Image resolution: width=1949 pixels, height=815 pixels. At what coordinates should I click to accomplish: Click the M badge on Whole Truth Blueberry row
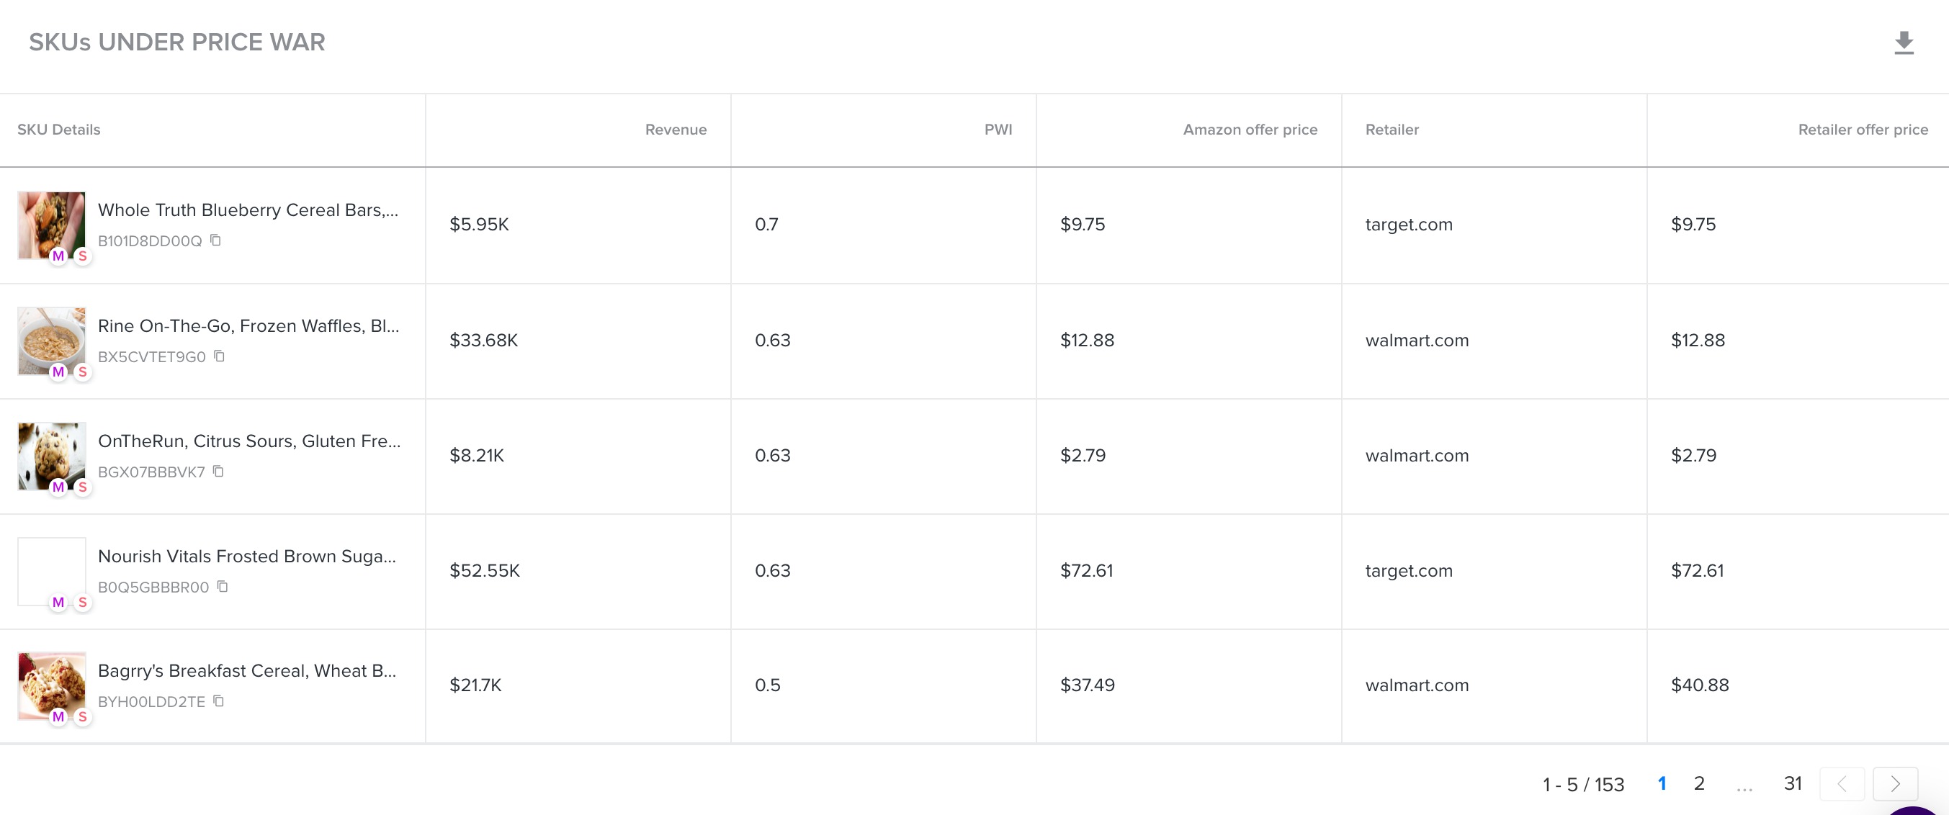(58, 256)
